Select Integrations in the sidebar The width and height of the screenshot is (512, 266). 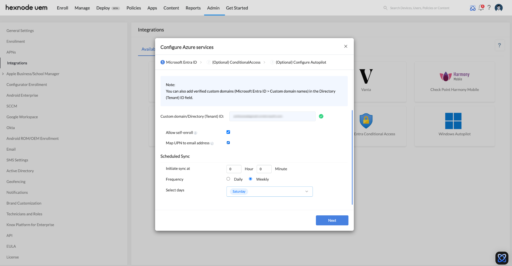click(17, 63)
